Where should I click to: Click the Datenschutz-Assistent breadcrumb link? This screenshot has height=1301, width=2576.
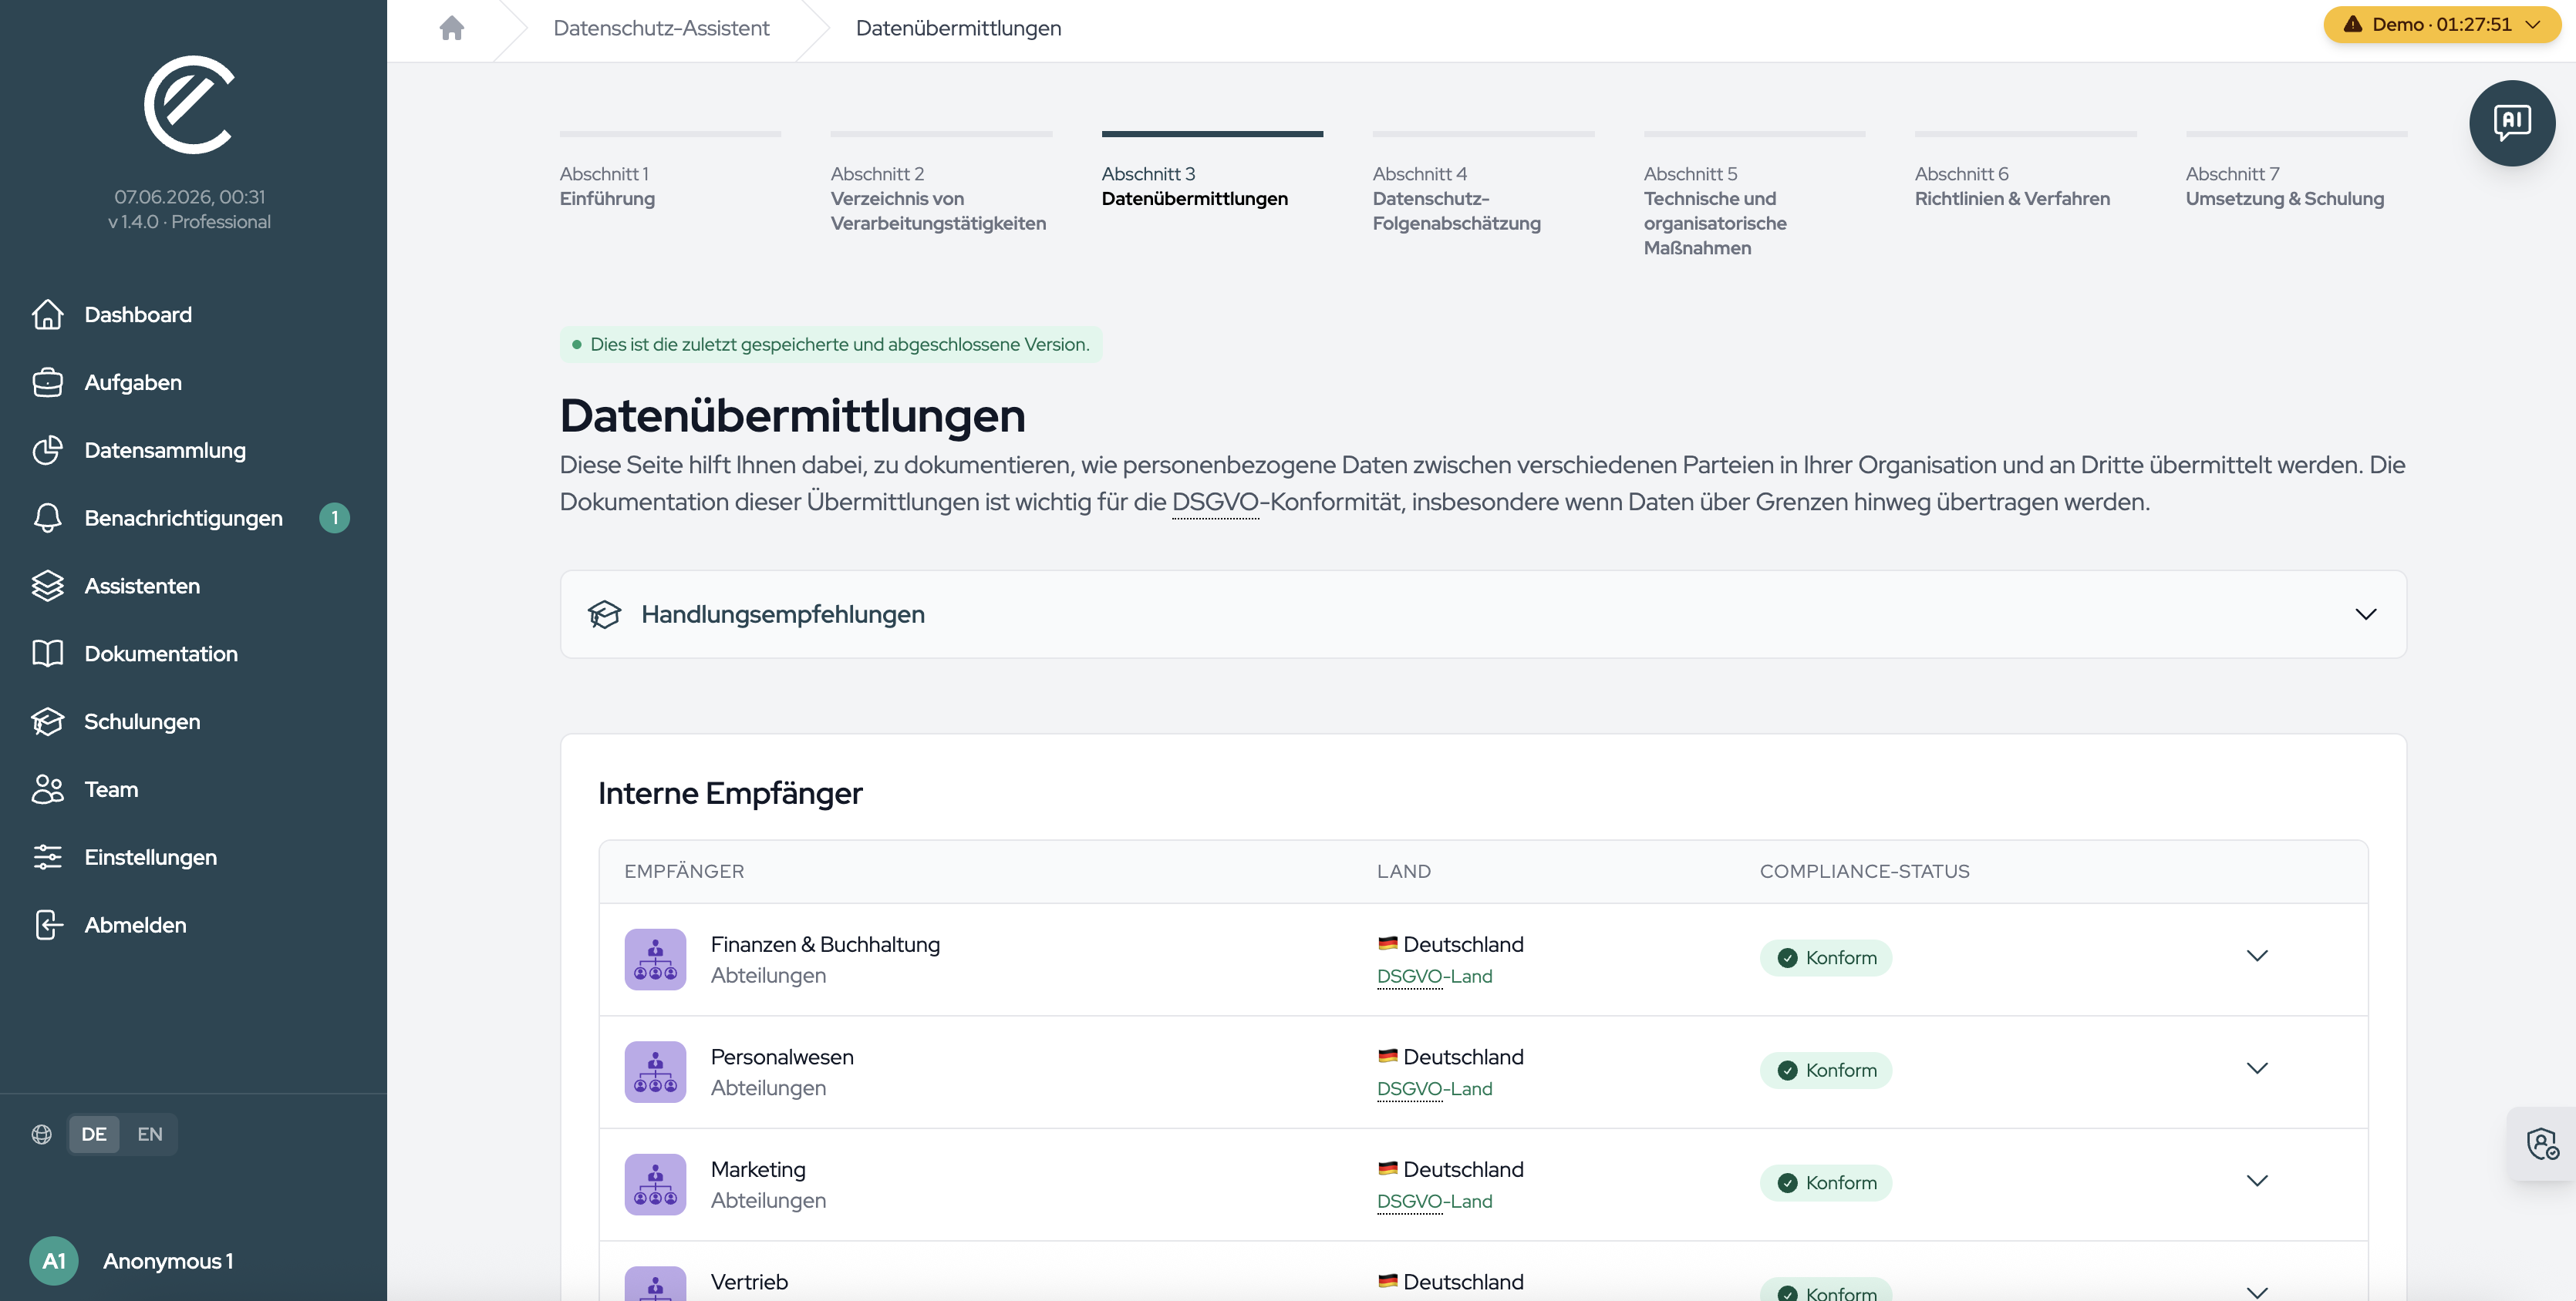661,28
